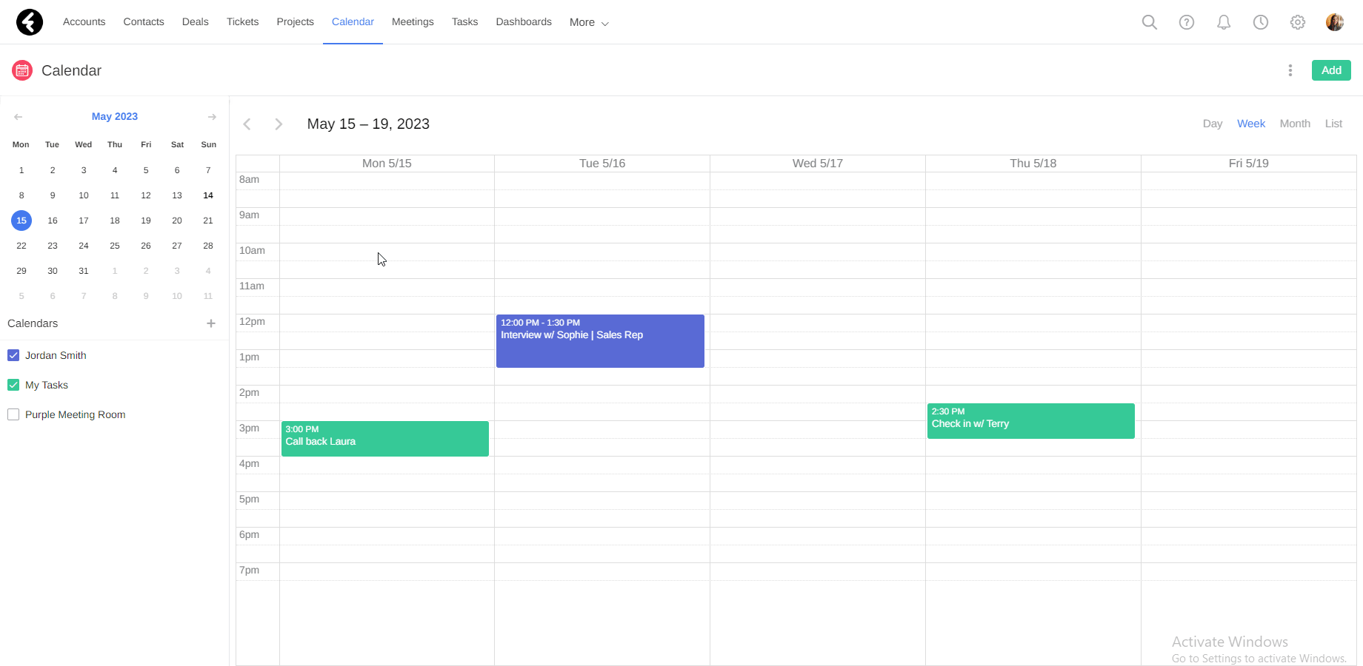This screenshot has width=1363, height=666.
Task: Open the Tasks tab
Action: click(465, 22)
